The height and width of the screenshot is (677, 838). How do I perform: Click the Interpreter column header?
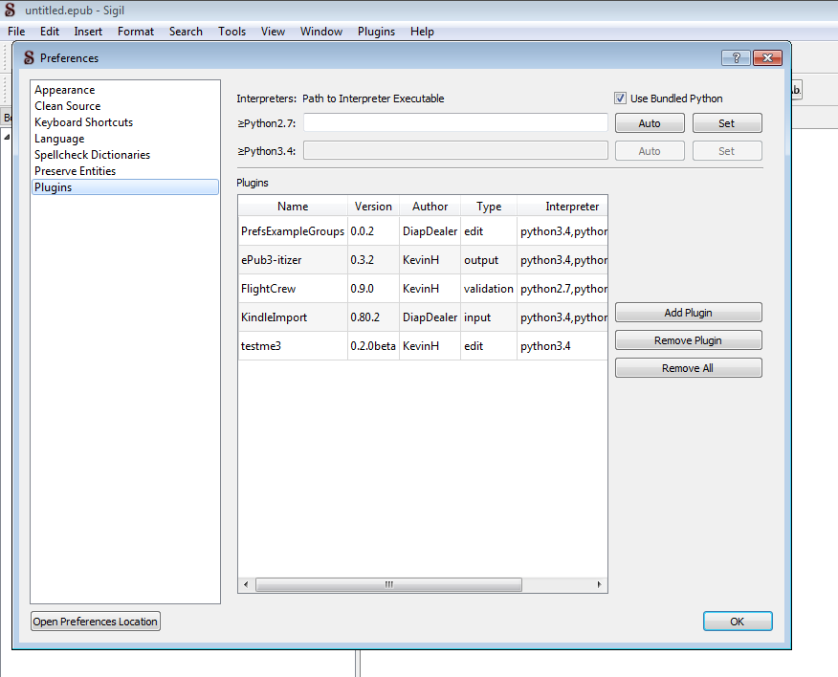pyautogui.click(x=562, y=207)
